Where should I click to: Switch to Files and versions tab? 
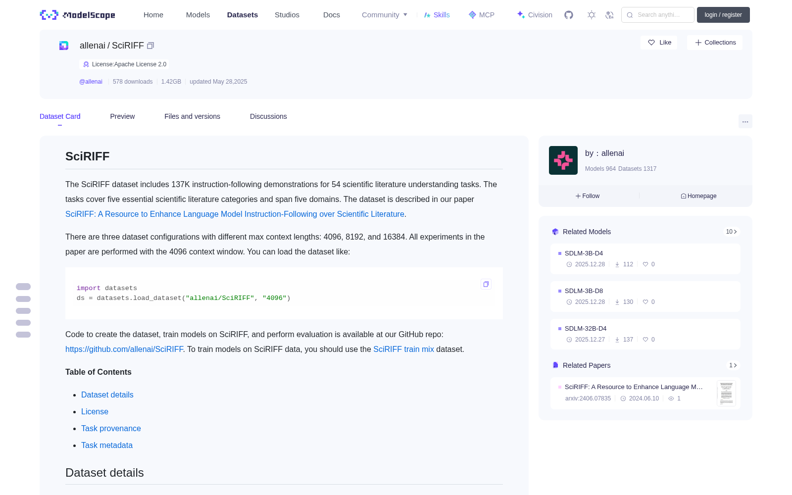point(192,116)
